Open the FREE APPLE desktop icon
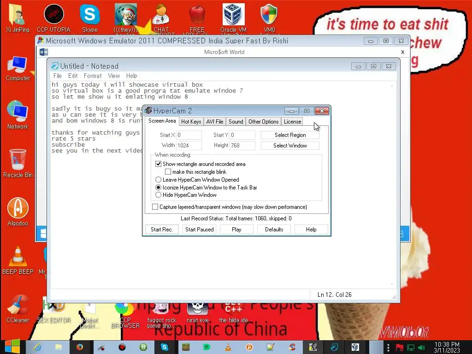The height and width of the screenshot is (354, 472). tap(197, 18)
